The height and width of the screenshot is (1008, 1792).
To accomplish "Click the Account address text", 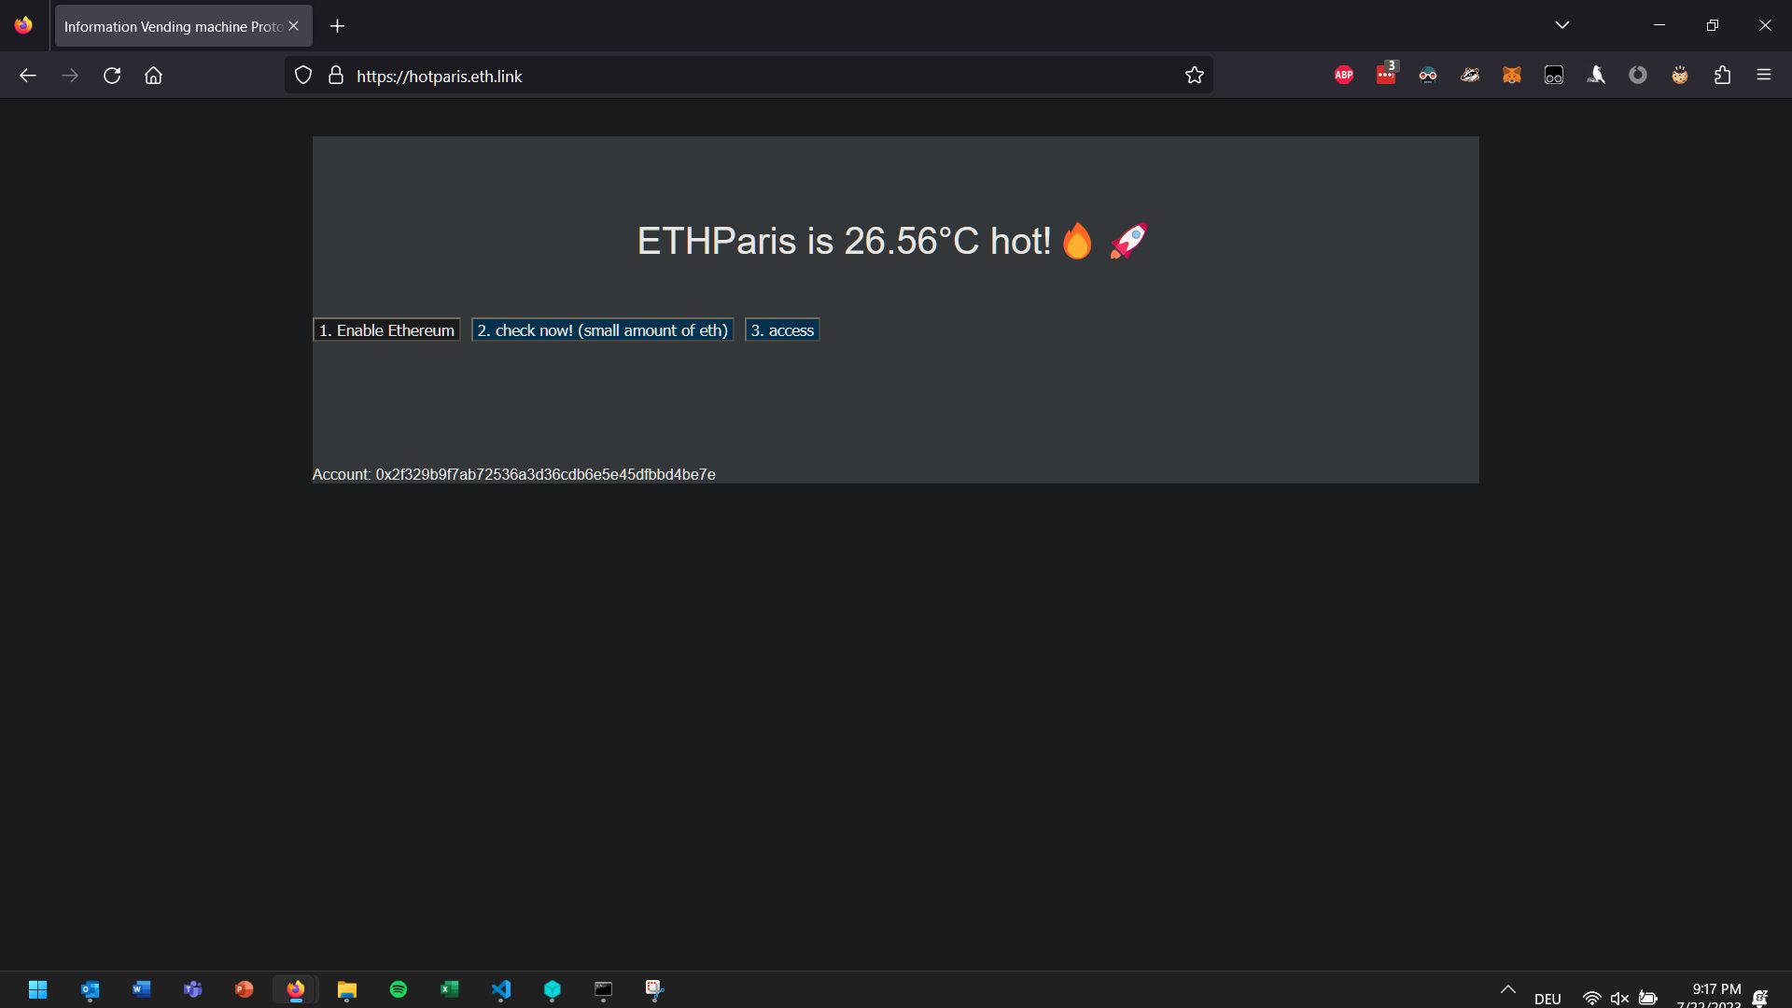I will [514, 474].
